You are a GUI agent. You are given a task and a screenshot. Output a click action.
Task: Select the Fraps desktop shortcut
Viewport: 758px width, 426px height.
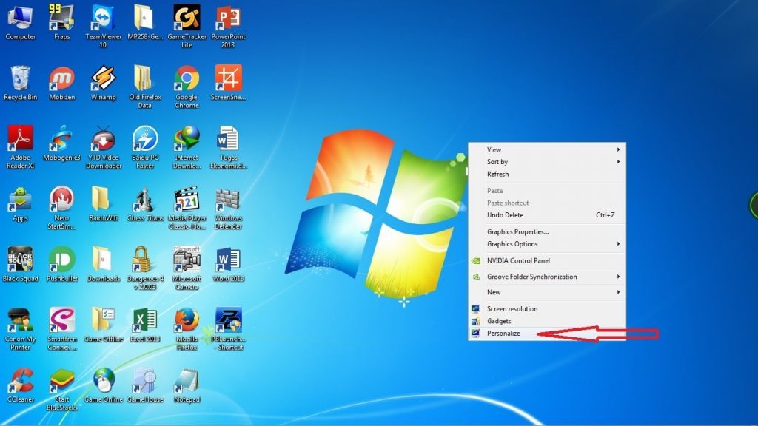(61, 18)
